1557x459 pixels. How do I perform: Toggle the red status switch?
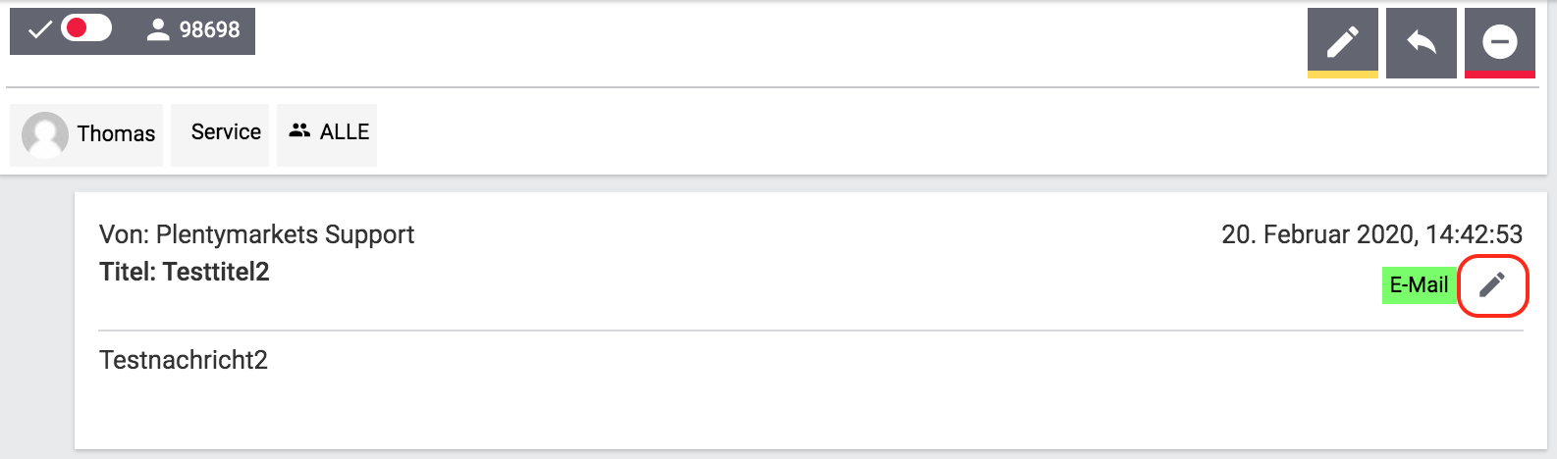tap(86, 28)
